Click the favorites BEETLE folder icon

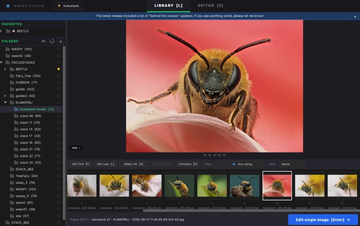pyautogui.click(x=8, y=31)
